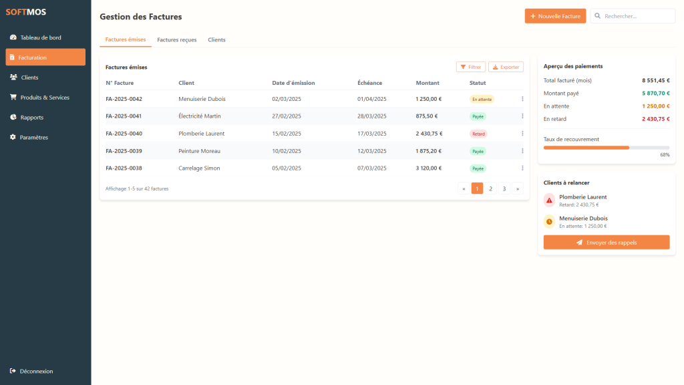Open Paramètres gear icon
The image size is (684, 385).
tap(13, 138)
